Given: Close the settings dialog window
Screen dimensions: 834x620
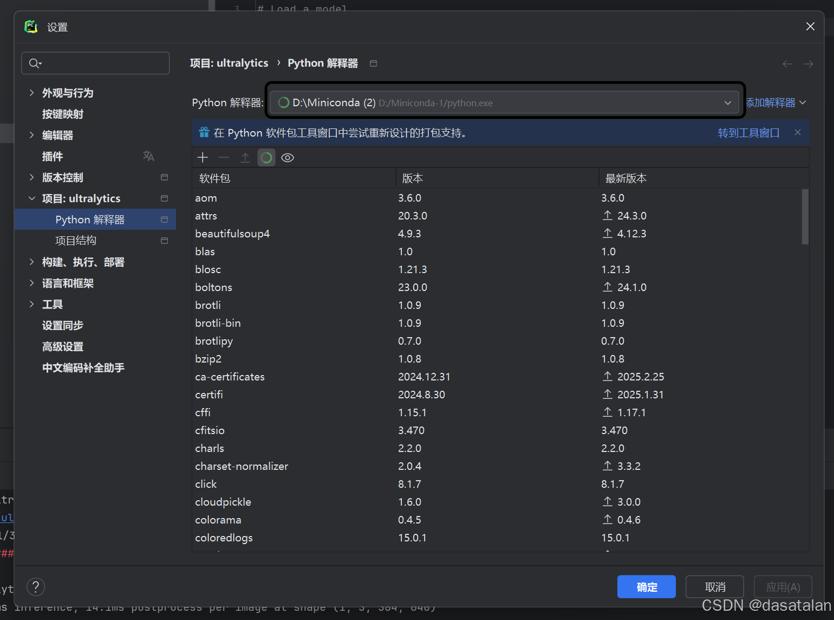Looking at the screenshot, I should (810, 27).
